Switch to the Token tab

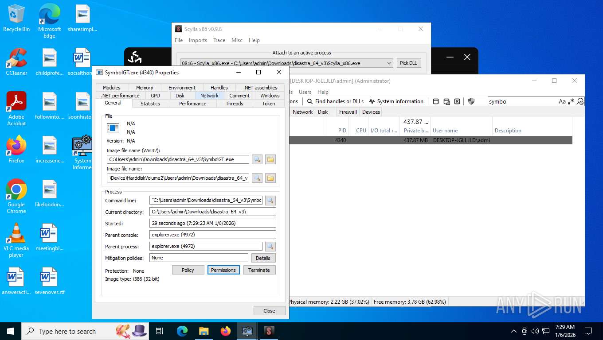[x=269, y=104]
